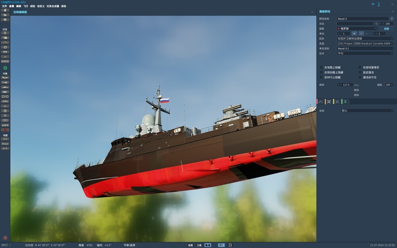
Task: Open the 任务生成器 menu
Action: click(x=53, y=6)
